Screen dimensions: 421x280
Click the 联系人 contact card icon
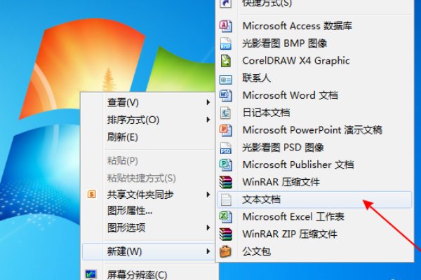(225, 79)
